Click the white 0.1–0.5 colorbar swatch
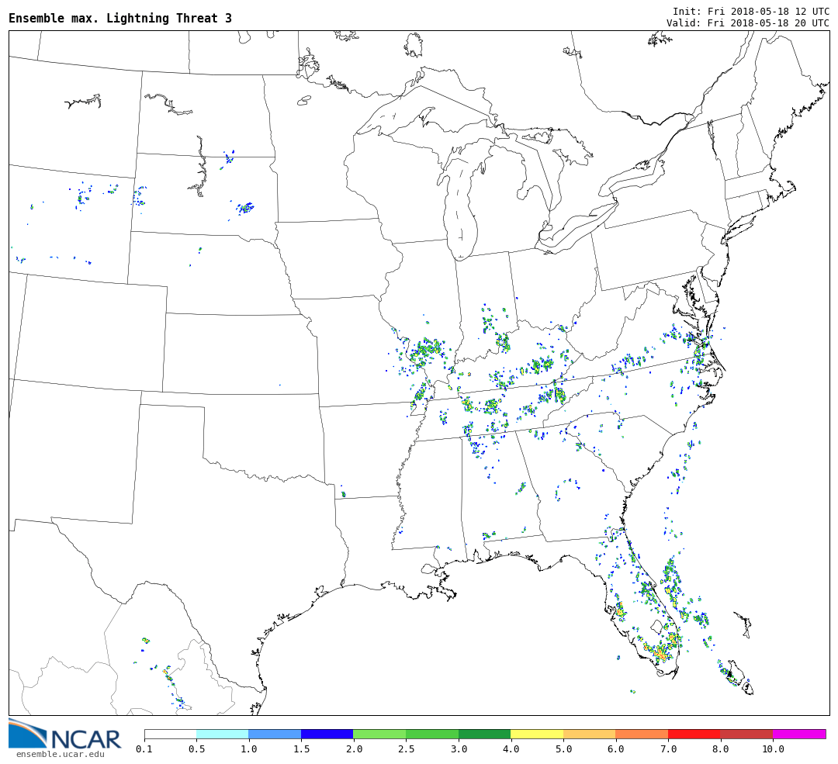 pos(170,734)
